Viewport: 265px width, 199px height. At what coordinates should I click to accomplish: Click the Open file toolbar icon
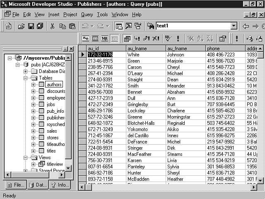click(x=21, y=26)
